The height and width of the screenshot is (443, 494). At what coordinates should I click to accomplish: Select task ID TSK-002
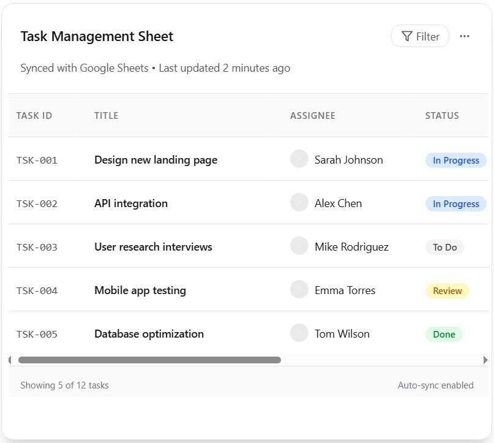[x=37, y=204]
